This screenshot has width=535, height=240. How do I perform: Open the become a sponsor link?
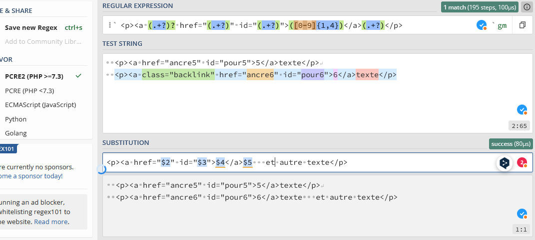(31, 176)
